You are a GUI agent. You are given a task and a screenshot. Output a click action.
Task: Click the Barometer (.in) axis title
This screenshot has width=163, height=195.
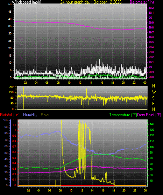[142, 2]
